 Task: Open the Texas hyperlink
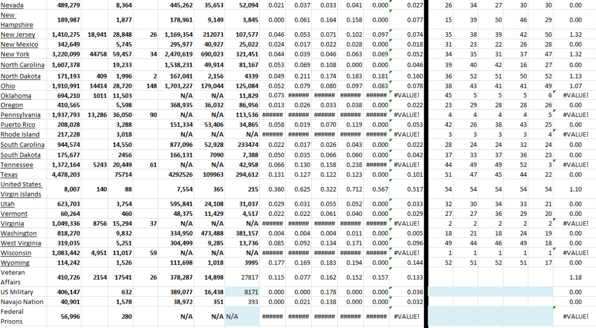(x=9, y=174)
